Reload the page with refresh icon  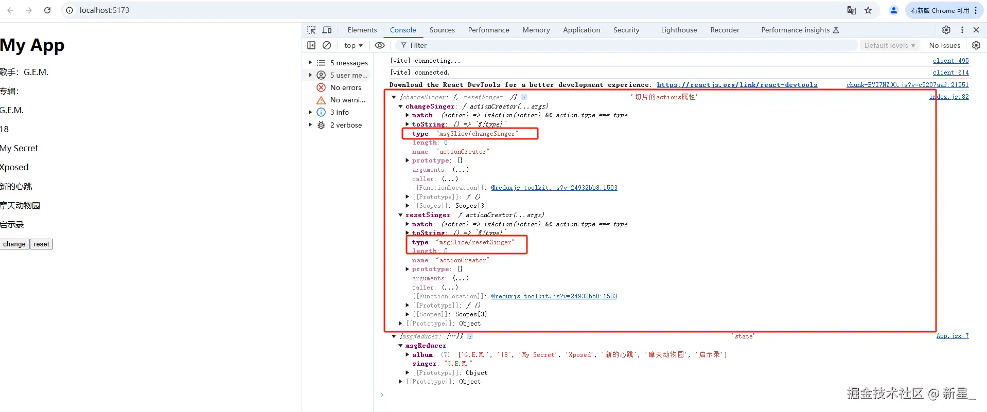[47, 10]
